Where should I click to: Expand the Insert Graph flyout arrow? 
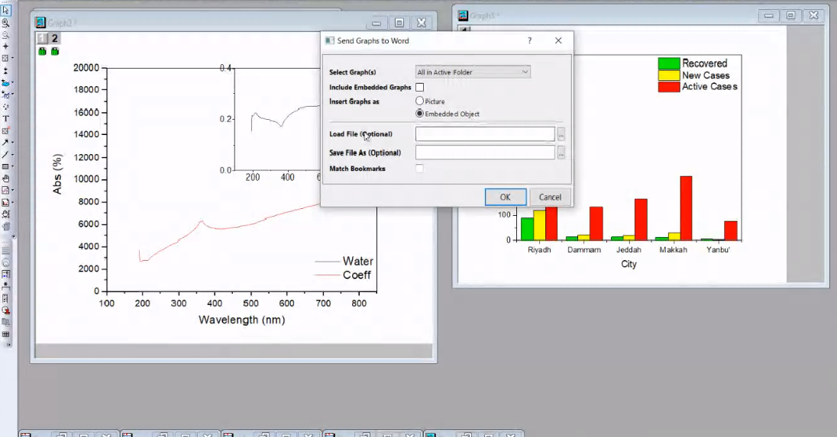pos(12,202)
